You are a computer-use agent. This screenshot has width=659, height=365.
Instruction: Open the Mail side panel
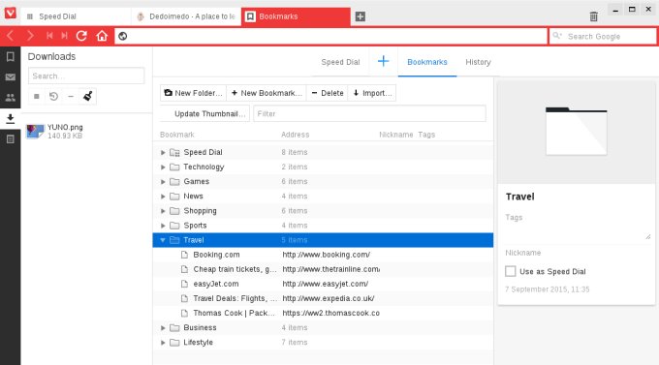pos(10,77)
